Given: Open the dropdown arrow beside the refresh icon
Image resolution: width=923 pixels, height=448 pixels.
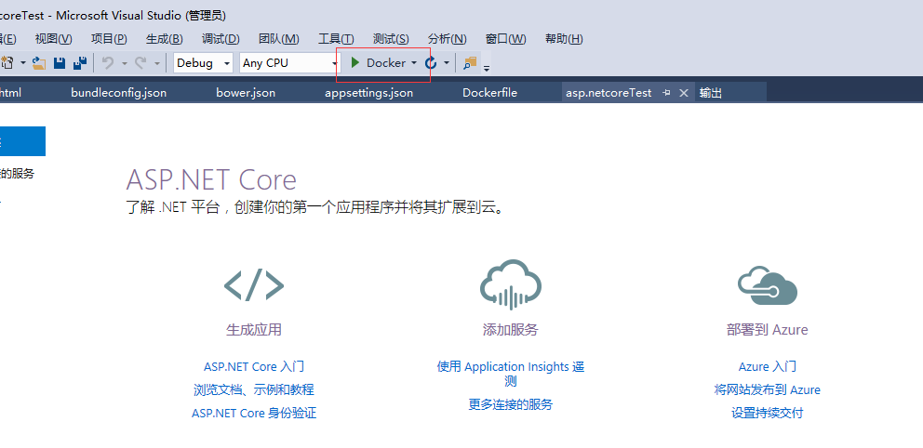Looking at the screenshot, I should (x=447, y=63).
